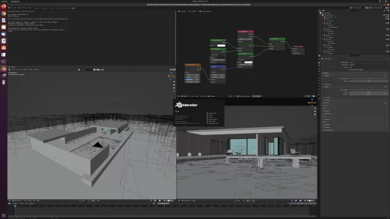This screenshot has width=390, height=219.
Task: Click right viewport navigation axis gizmo
Action: pos(312,102)
